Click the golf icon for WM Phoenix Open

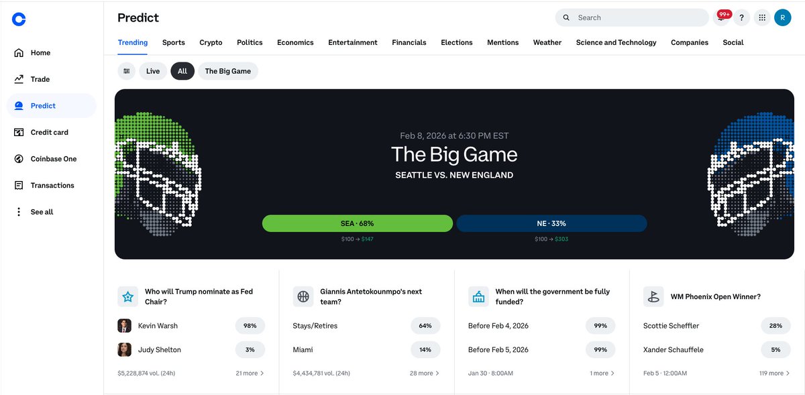pos(653,296)
